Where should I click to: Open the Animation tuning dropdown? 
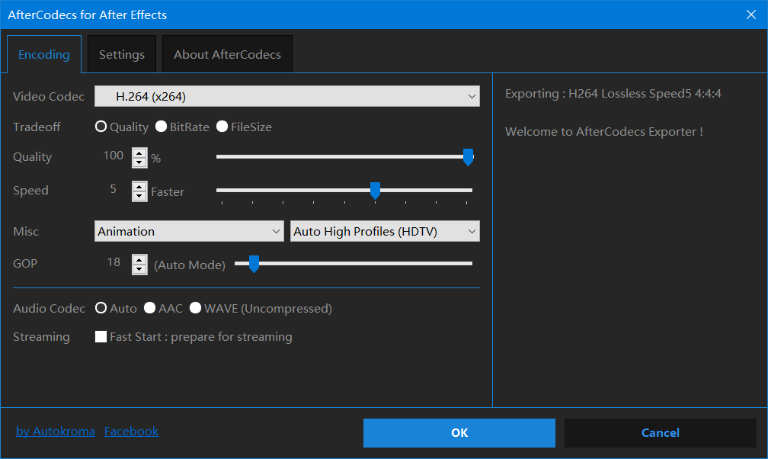point(189,231)
